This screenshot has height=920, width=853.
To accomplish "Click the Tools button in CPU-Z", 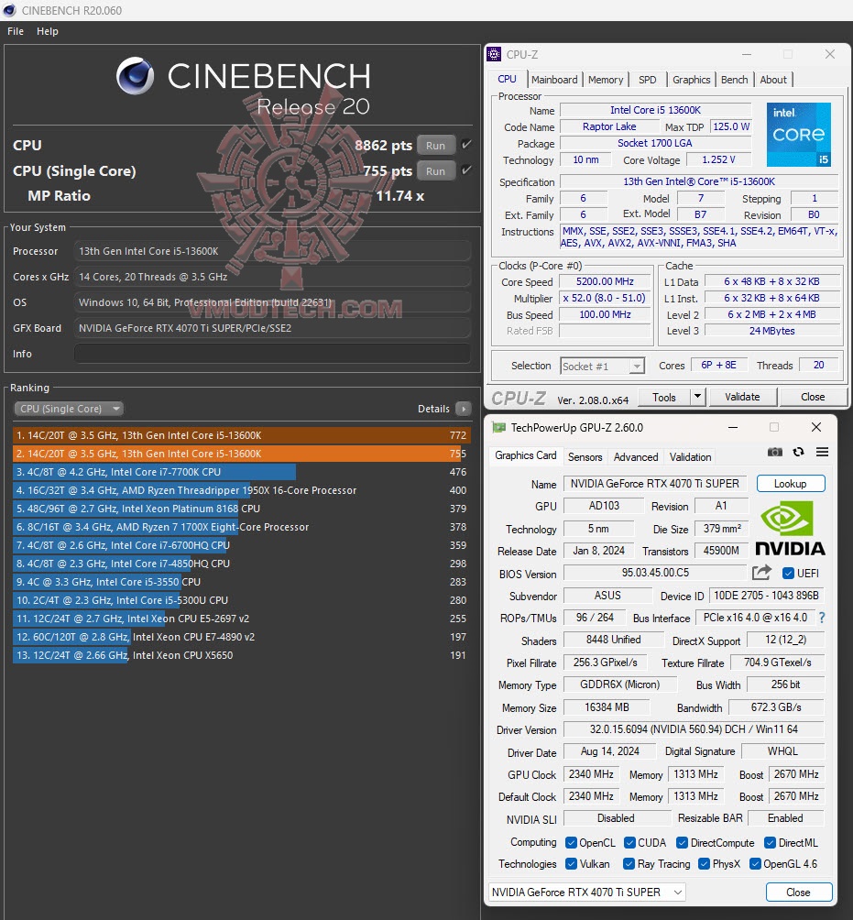I will pyautogui.click(x=664, y=397).
